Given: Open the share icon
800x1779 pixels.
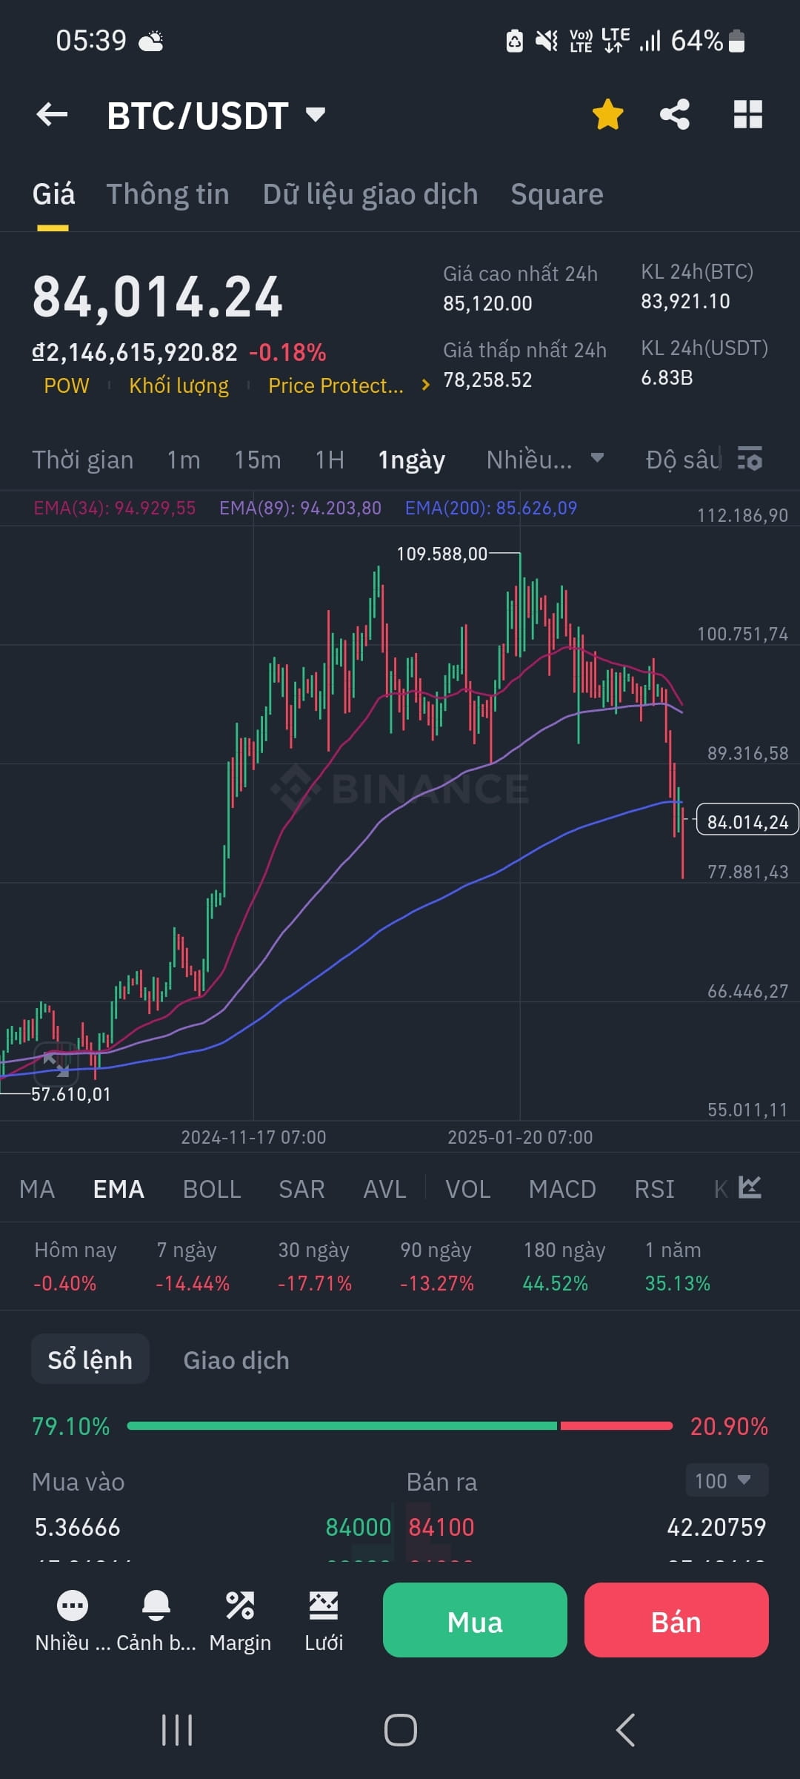Looking at the screenshot, I should coord(675,115).
